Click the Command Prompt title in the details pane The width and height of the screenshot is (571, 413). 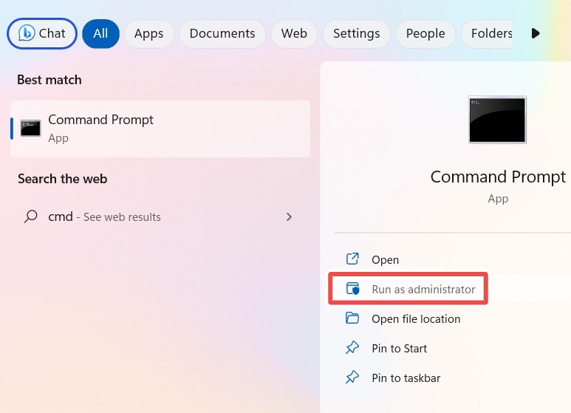[x=498, y=177]
